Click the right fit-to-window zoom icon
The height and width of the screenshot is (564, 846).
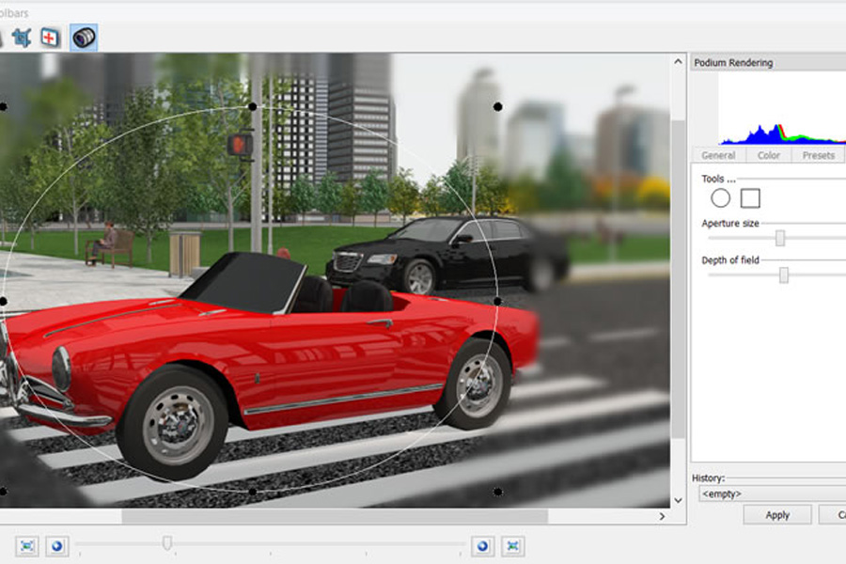point(512,546)
